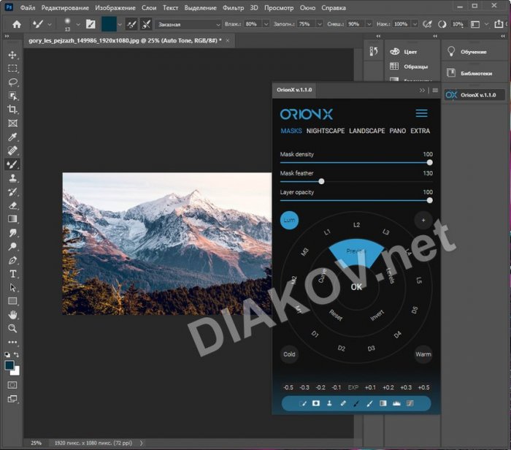
Task: Collapse the OrionX panel with double chevron
Action: pos(422,90)
